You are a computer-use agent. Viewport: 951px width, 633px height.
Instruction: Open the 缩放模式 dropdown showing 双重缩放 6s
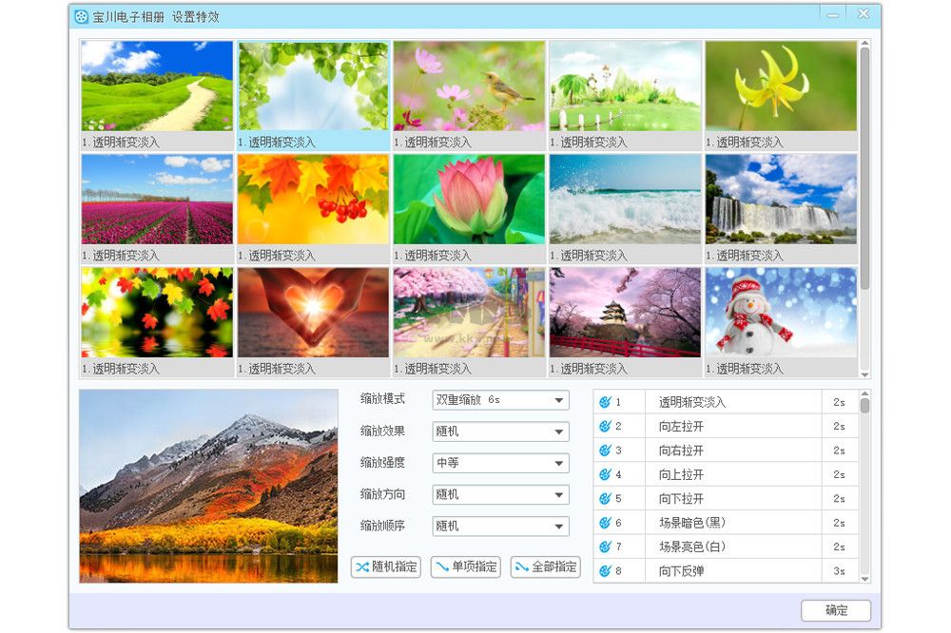[500, 400]
